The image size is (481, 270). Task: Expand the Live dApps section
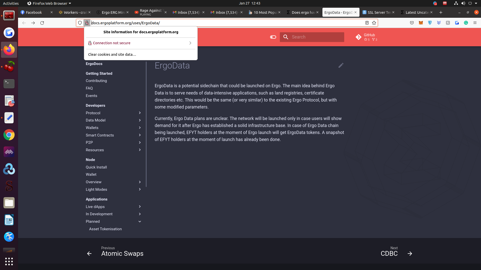140,207
